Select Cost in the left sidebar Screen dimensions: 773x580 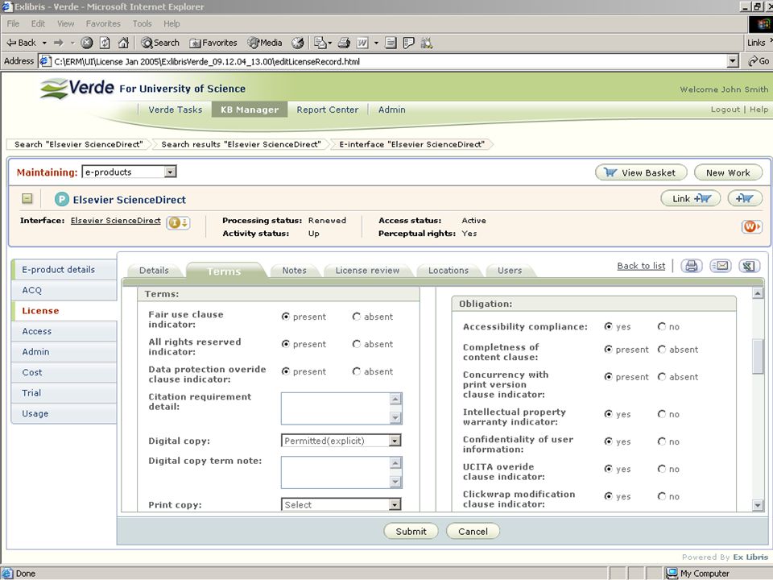tap(64, 372)
